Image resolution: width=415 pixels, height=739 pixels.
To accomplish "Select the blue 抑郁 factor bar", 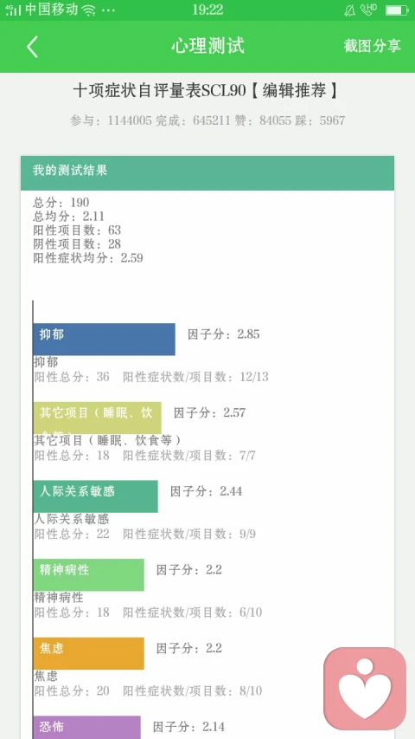I will [x=105, y=340].
